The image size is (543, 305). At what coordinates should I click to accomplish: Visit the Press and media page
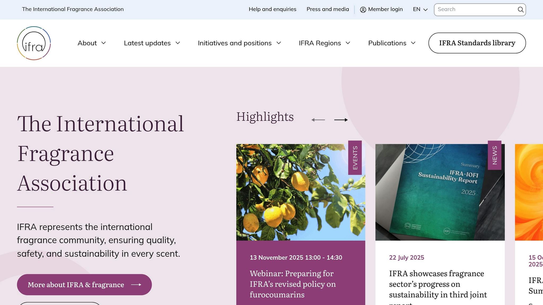[328, 9]
